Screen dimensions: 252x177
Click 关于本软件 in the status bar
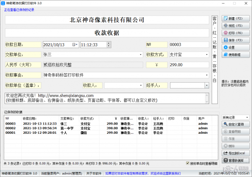pyautogui.click(x=94, y=174)
